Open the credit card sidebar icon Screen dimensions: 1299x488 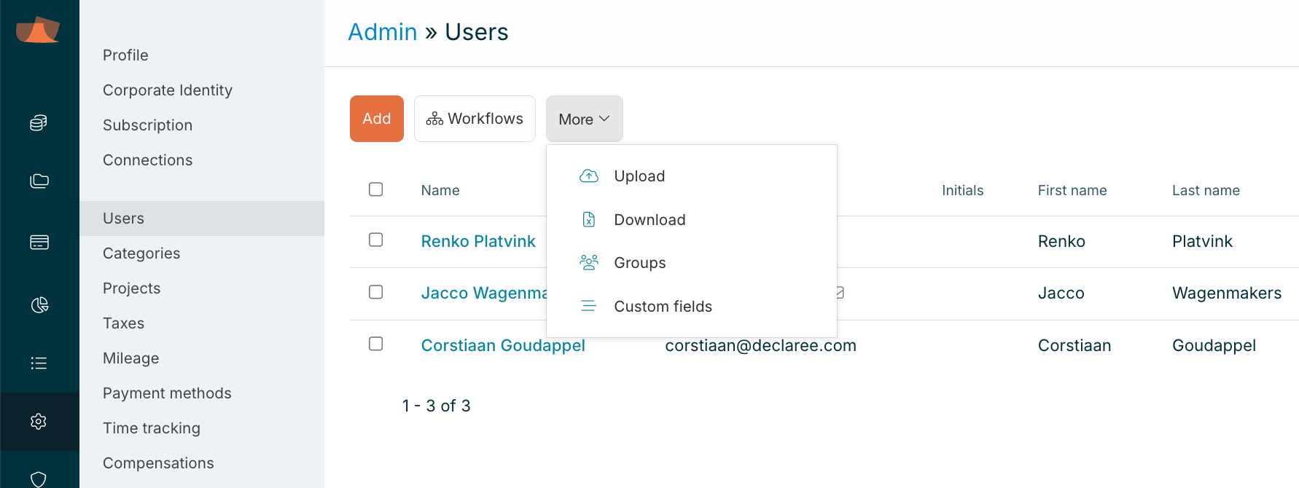click(39, 243)
